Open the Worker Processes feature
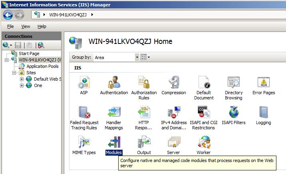This screenshot has width=286, height=174. tap(204, 145)
